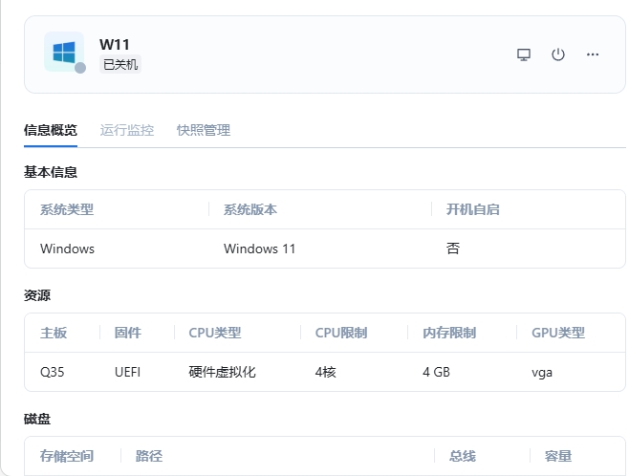The width and height of the screenshot is (629, 476).
Task: Click the Q35 motherboard value
Action: click(53, 372)
